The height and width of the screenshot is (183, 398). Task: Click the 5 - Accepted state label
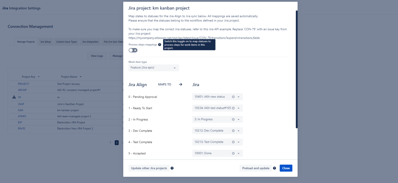137,153
